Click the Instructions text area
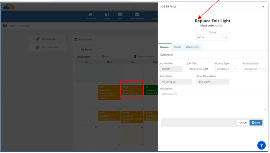The image size is (270, 153). tap(212, 100)
